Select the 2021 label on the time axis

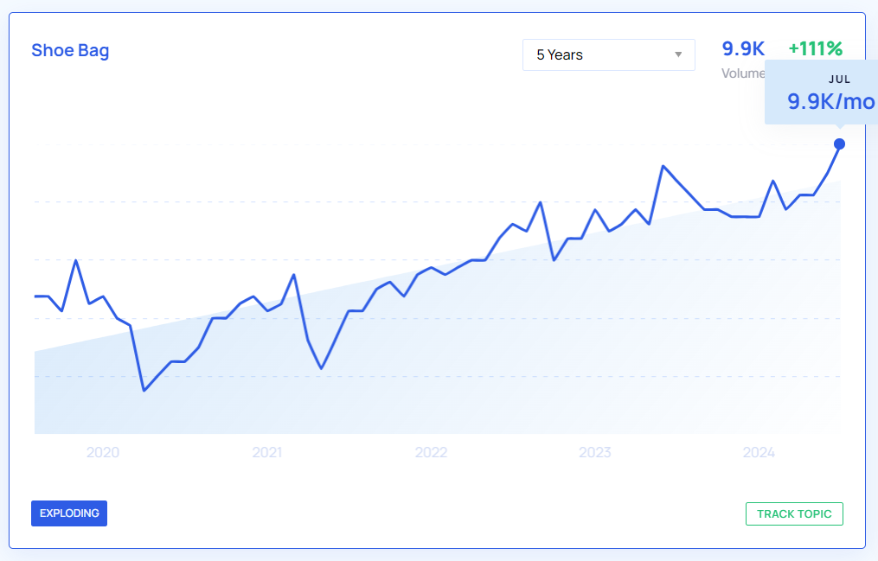(x=267, y=452)
